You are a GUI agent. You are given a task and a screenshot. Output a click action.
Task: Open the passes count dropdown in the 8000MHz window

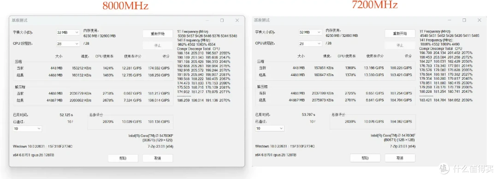point(27,129)
